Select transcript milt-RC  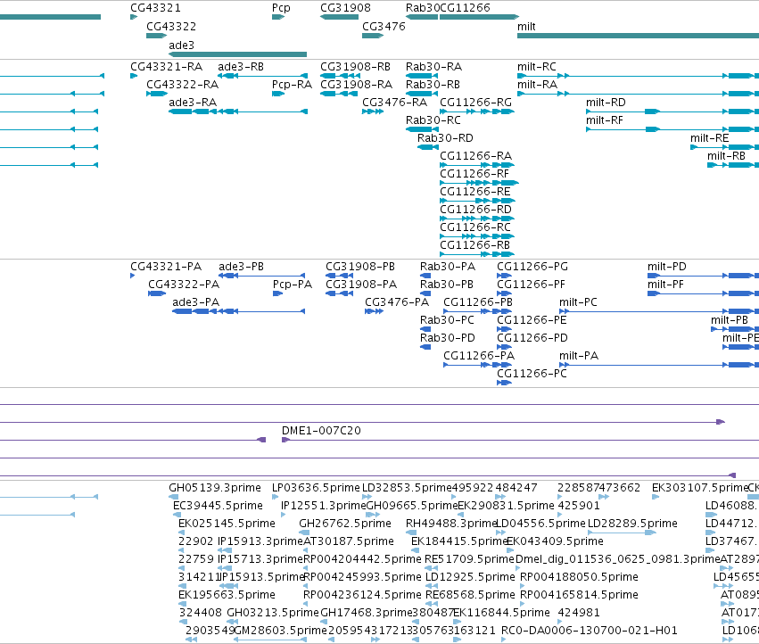[x=638, y=76]
